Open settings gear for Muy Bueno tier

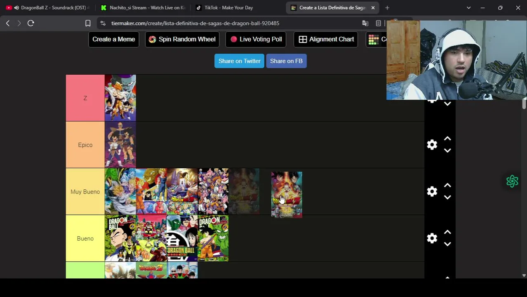pos(432,192)
